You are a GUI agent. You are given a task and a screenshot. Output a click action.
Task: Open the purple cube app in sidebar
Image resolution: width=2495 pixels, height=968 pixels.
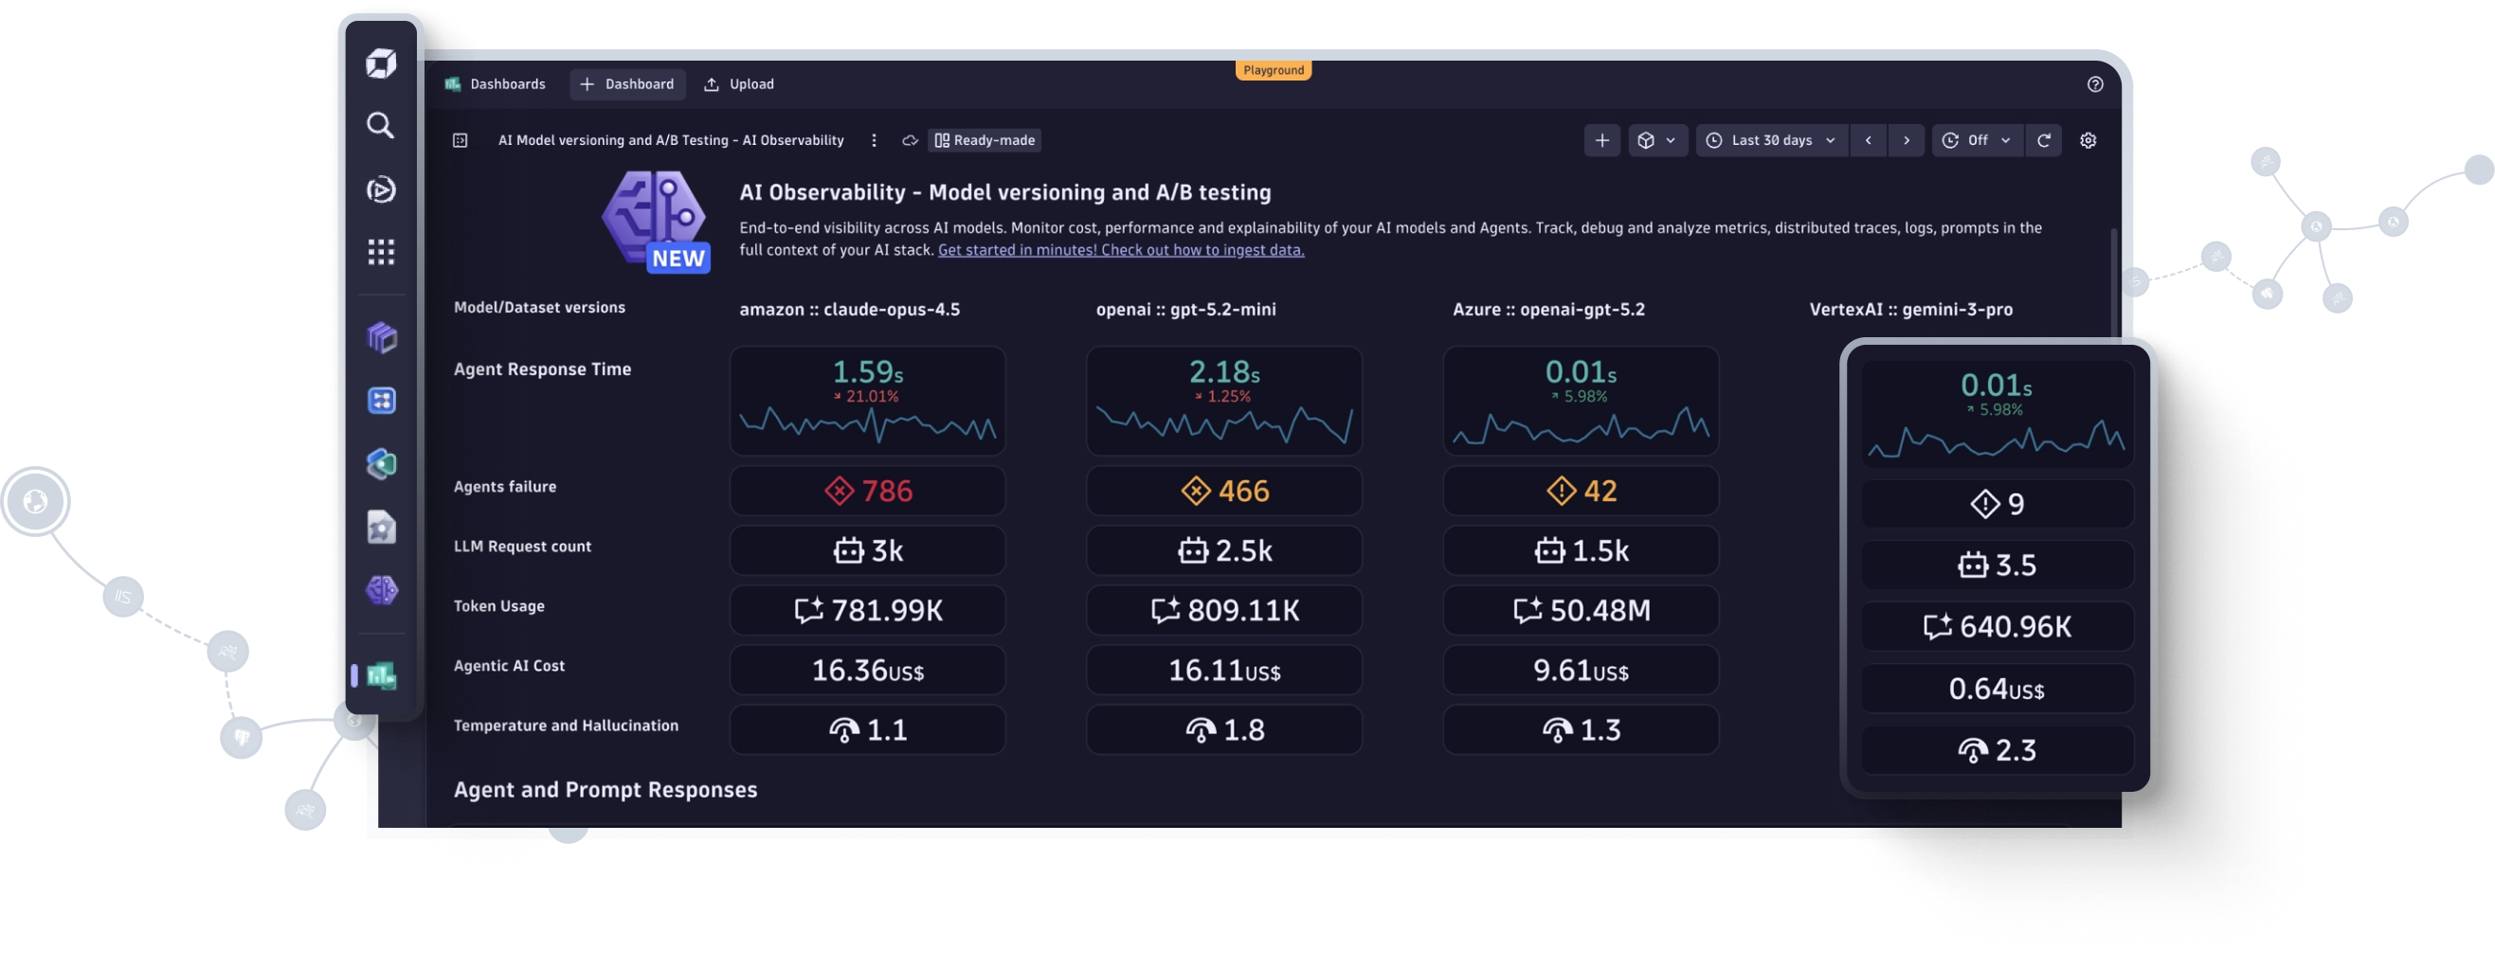coord(382,338)
